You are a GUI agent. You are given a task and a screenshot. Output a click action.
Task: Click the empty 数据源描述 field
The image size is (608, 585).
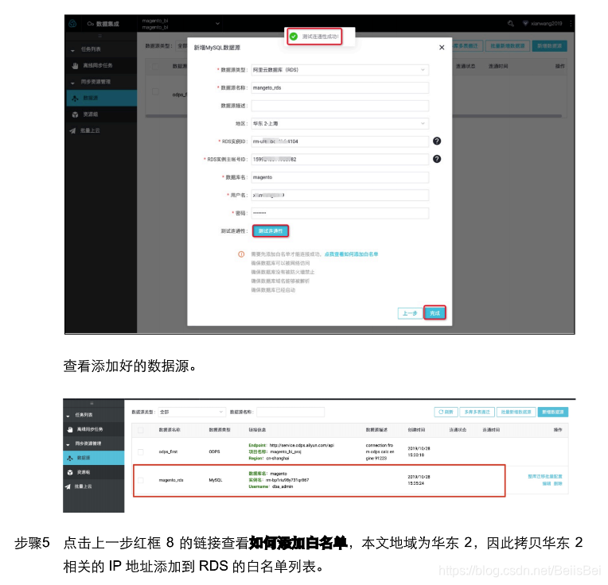click(340, 106)
